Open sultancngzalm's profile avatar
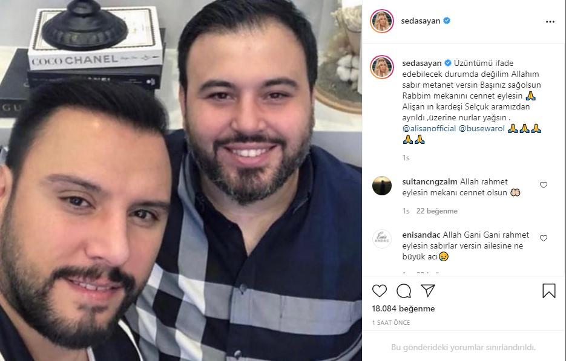The image size is (566, 361). point(382,186)
